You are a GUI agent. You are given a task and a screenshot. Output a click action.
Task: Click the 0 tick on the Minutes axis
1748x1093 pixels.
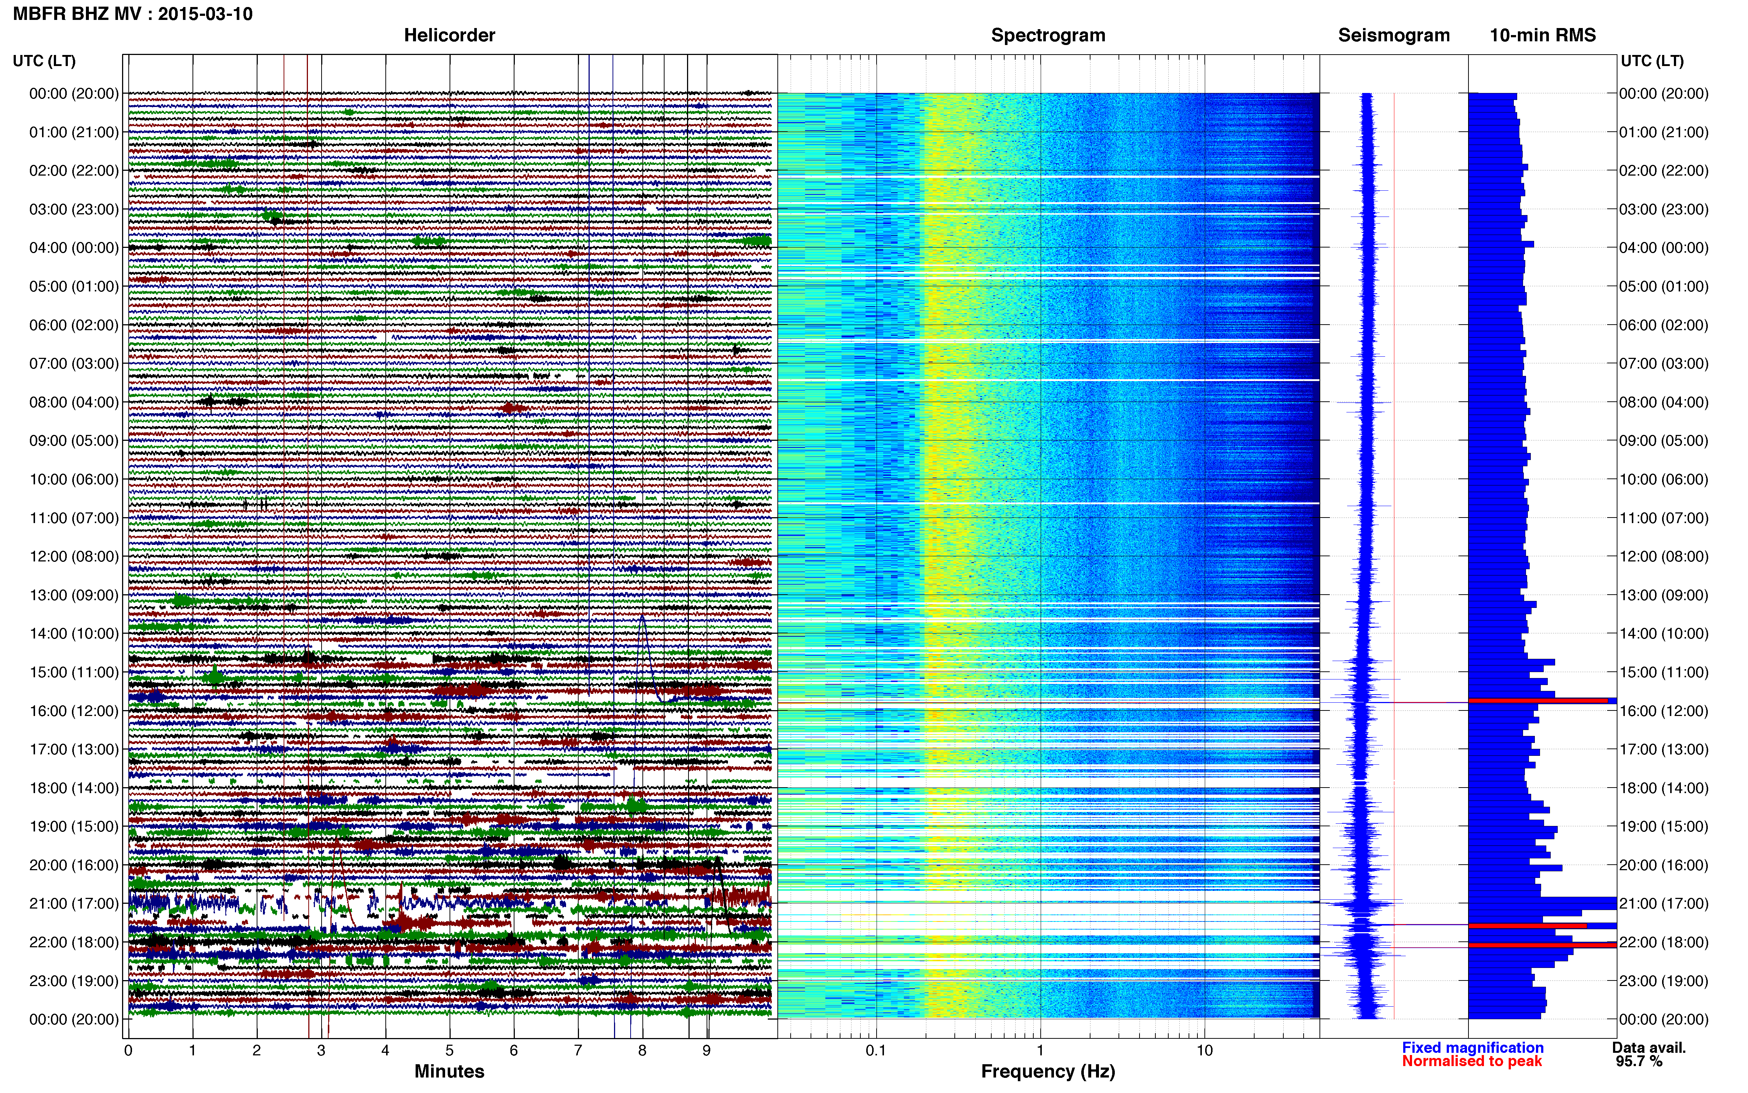(129, 1051)
